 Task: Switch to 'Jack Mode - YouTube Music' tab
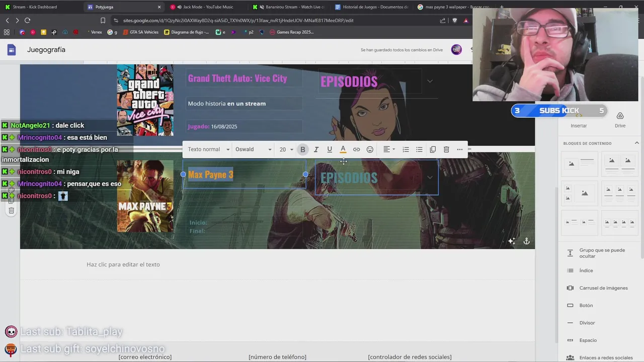click(204, 7)
